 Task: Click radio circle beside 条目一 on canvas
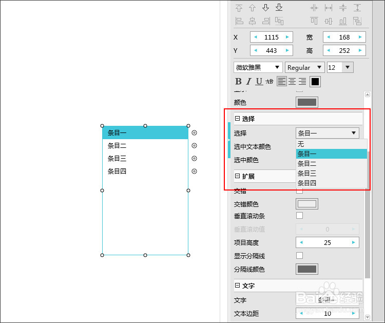coord(194,133)
